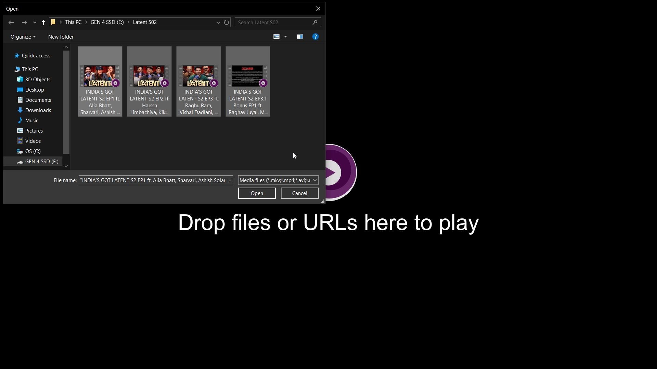Select OS (C:) drive
This screenshot has height=369, width=657.
click(x=29, y=151)
